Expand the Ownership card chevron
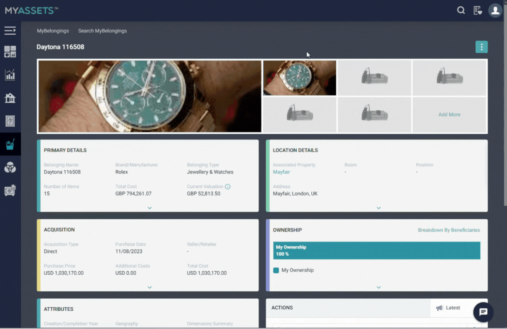Viewport: 507px width, 329px height. 378,287
